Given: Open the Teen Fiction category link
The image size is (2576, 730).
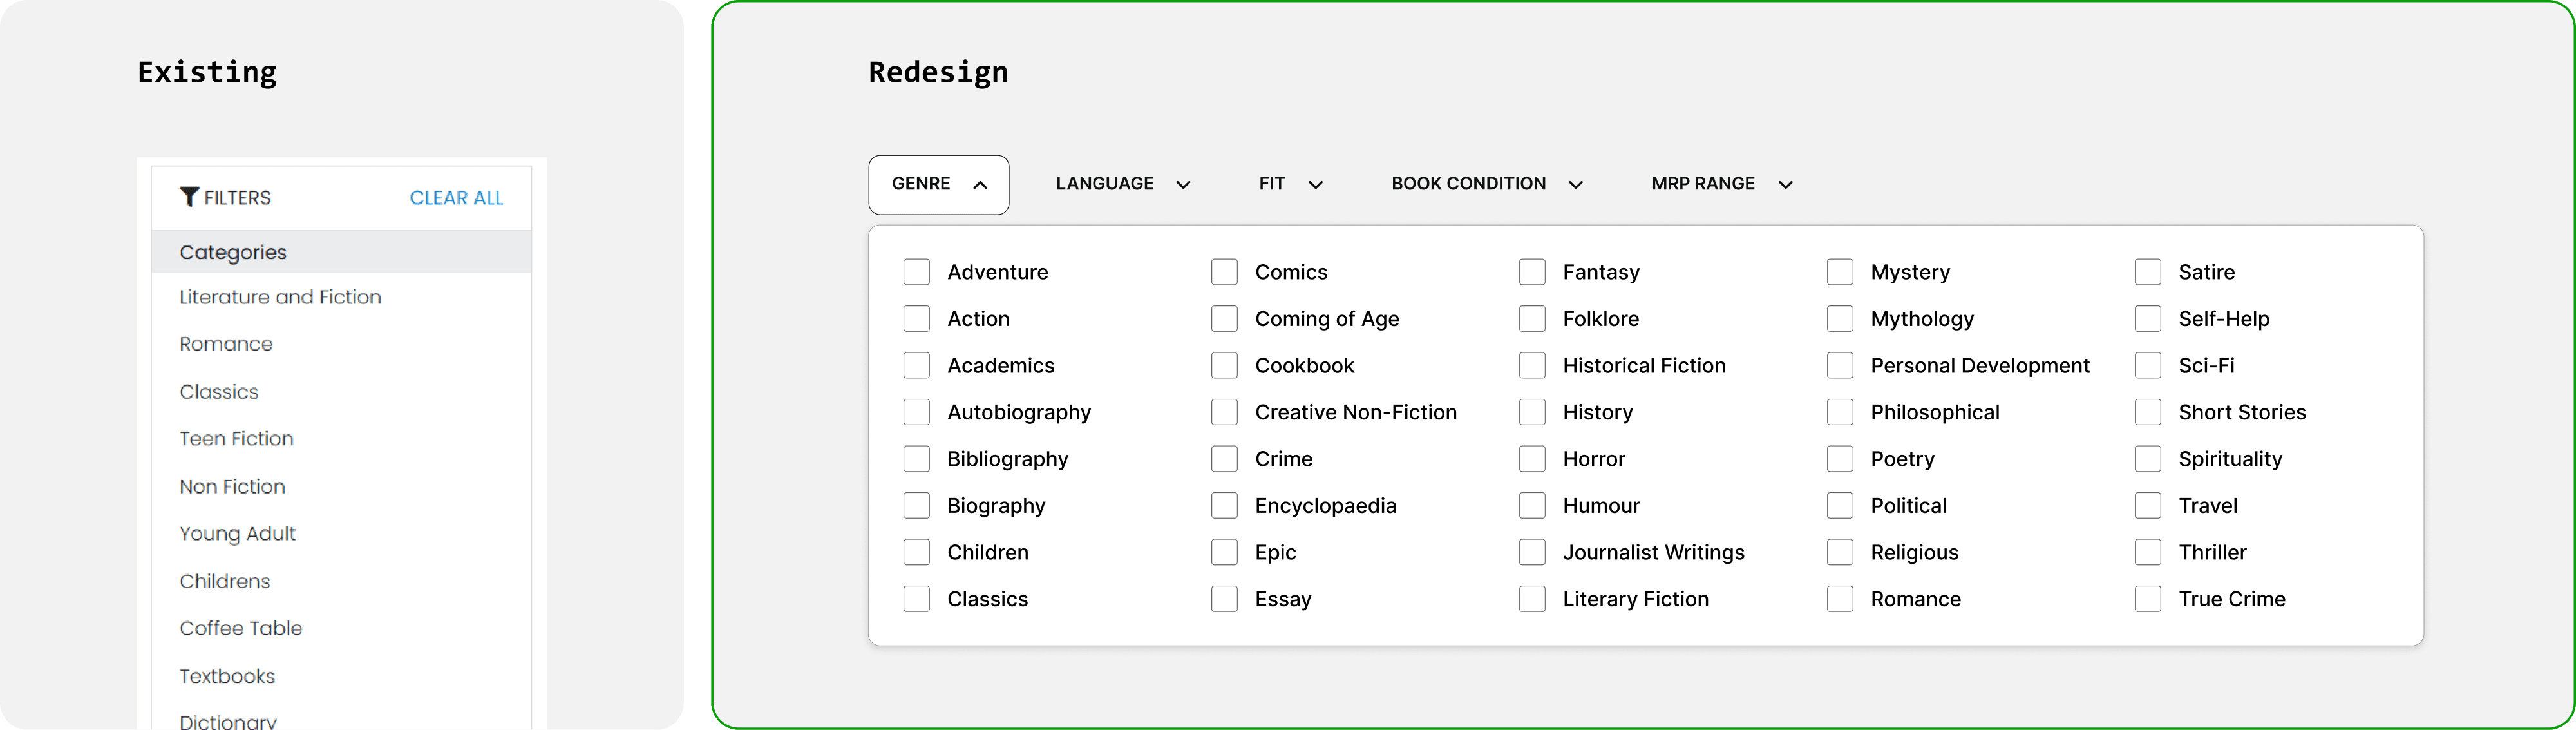Looking at the screenshot, I should 236,439.
